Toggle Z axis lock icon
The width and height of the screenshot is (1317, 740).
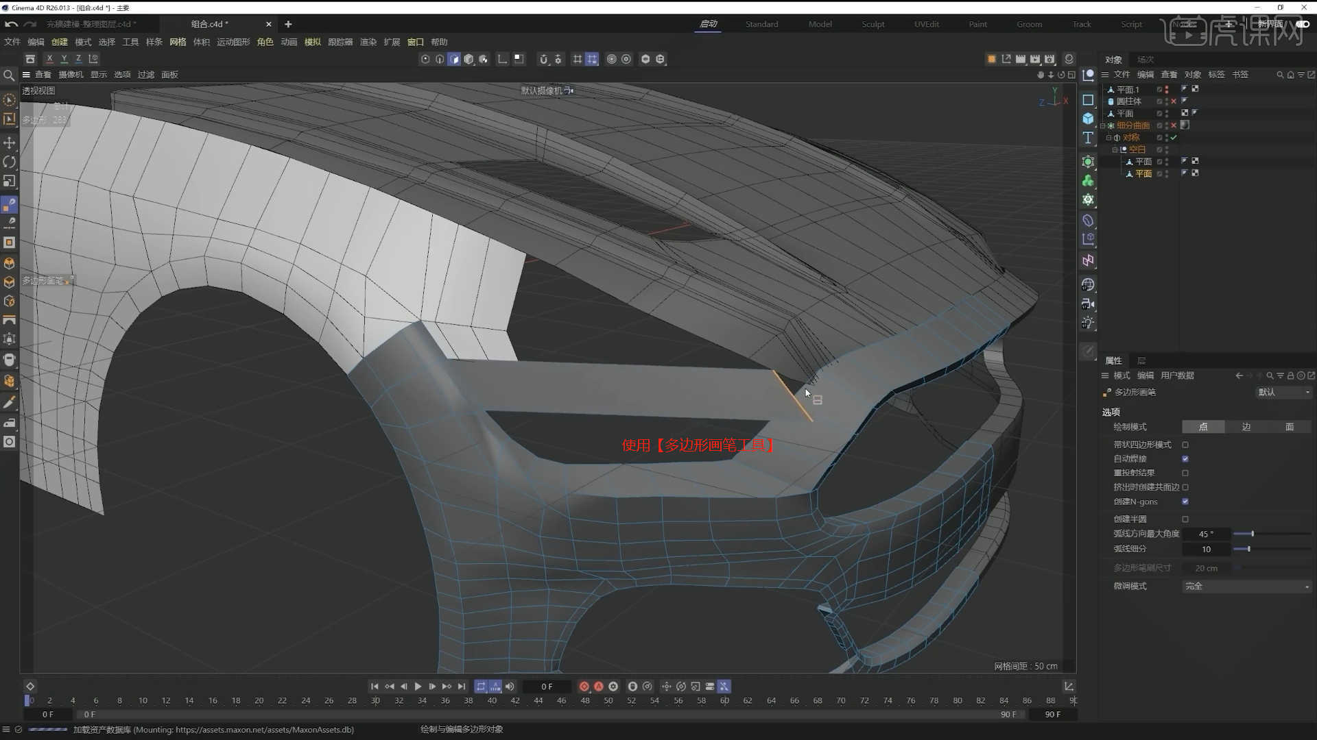point(78,59)
